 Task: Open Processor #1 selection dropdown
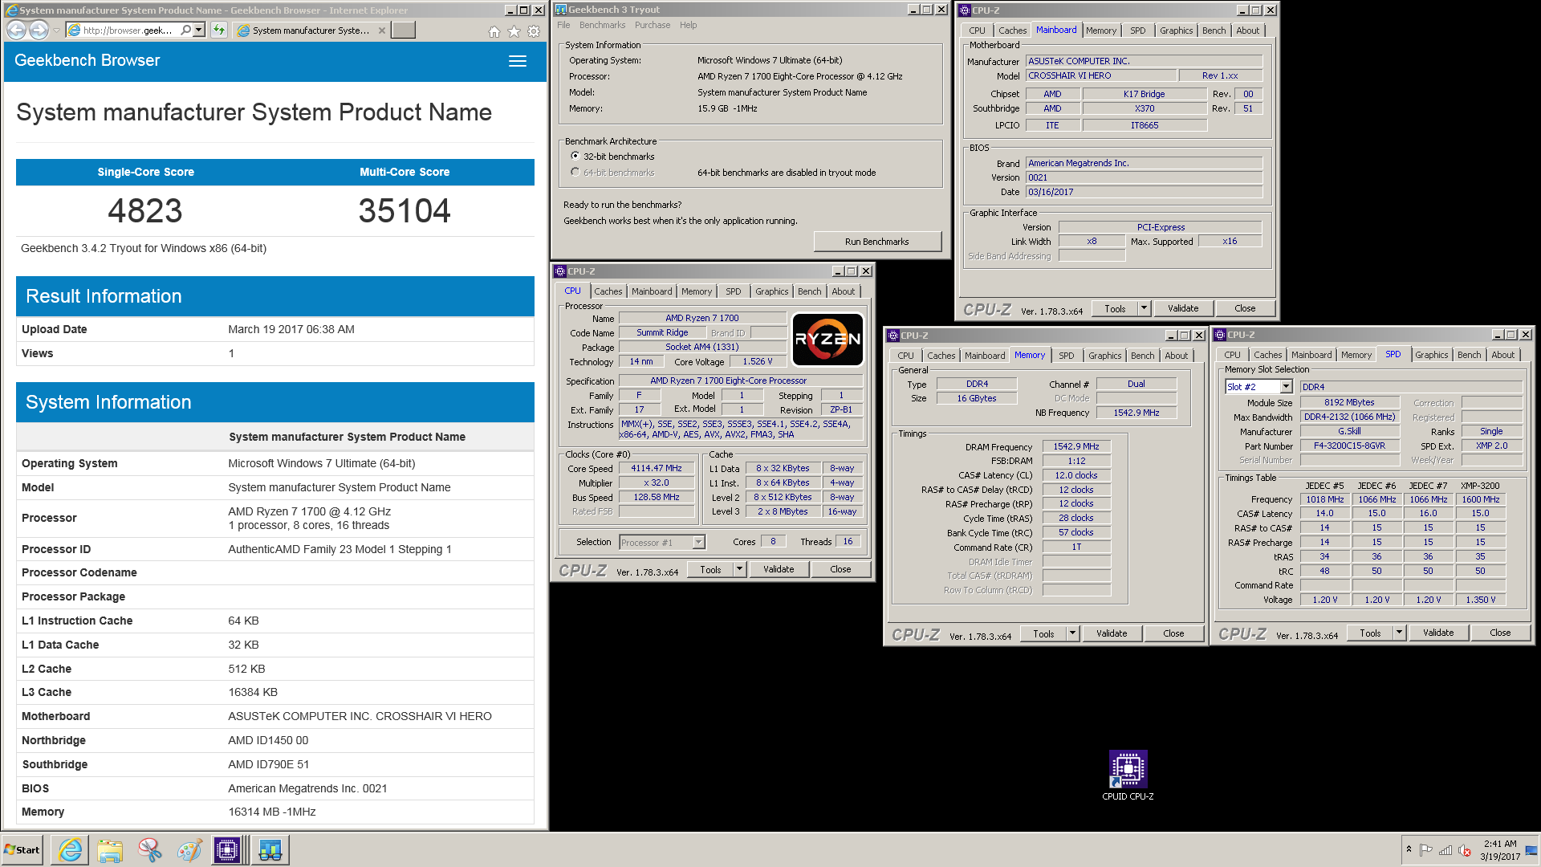698,543
